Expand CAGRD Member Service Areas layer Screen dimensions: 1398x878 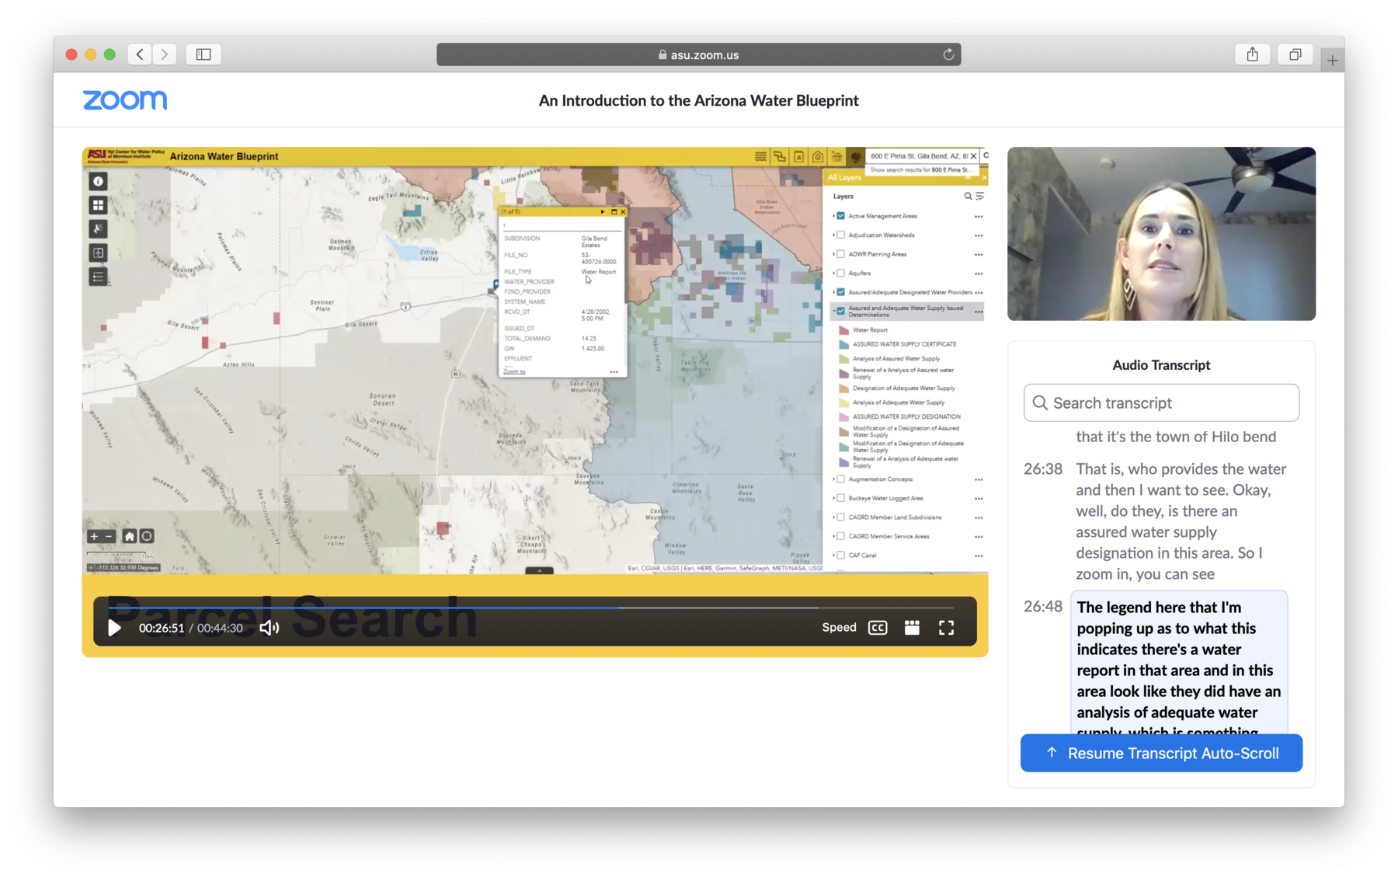[x=834, y=536]
